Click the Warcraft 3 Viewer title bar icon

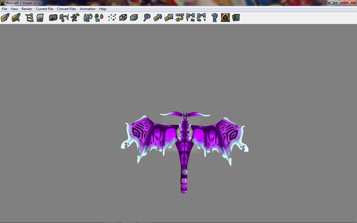3,3
